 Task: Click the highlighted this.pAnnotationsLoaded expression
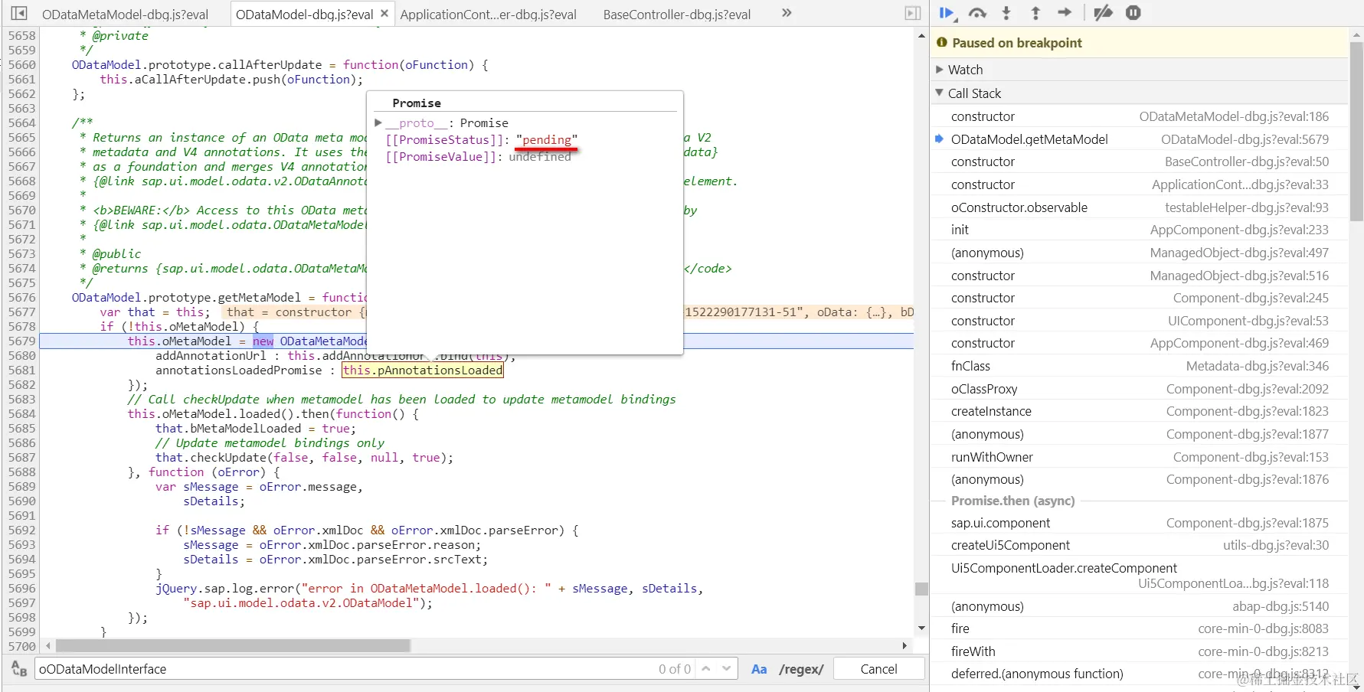[x=423, y=370]
